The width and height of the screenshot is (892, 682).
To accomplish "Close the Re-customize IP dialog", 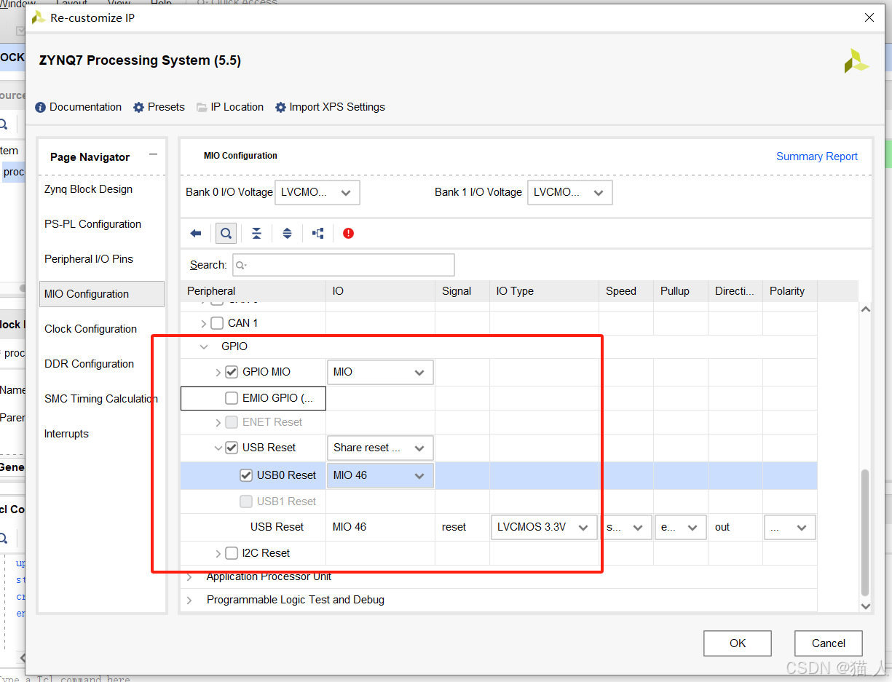I will pos(869,18).
